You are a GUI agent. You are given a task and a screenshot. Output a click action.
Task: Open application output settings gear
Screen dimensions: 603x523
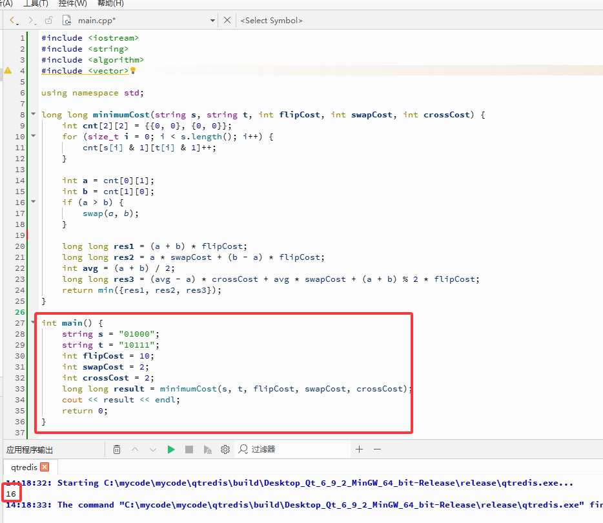click(225, 449)
